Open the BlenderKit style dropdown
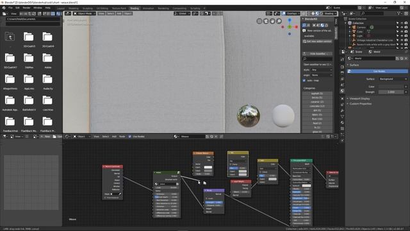The width and height of the screenshot is (410, 231). 322,70
